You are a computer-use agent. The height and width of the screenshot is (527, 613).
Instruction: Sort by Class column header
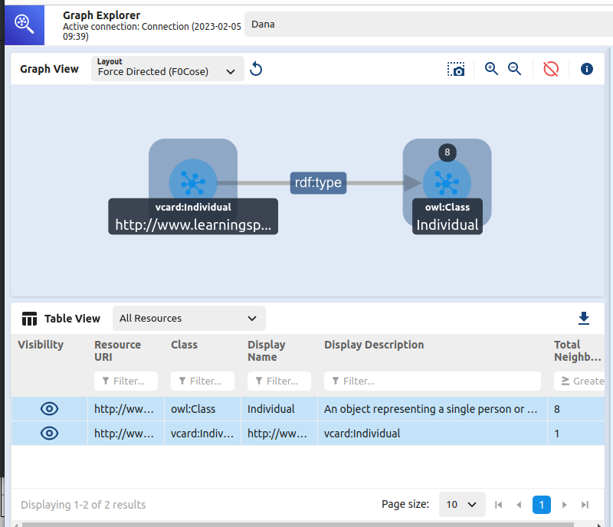(x=184, y=345)
